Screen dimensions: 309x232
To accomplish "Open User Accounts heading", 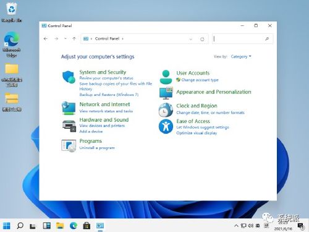I will pyautogui.click(x=193, y=73).
